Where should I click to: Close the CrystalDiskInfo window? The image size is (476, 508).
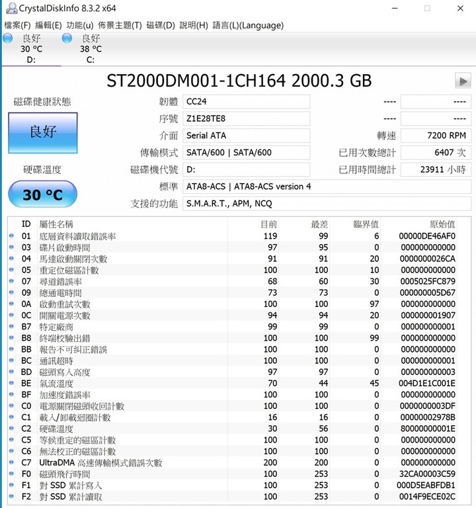click(460, 8)
